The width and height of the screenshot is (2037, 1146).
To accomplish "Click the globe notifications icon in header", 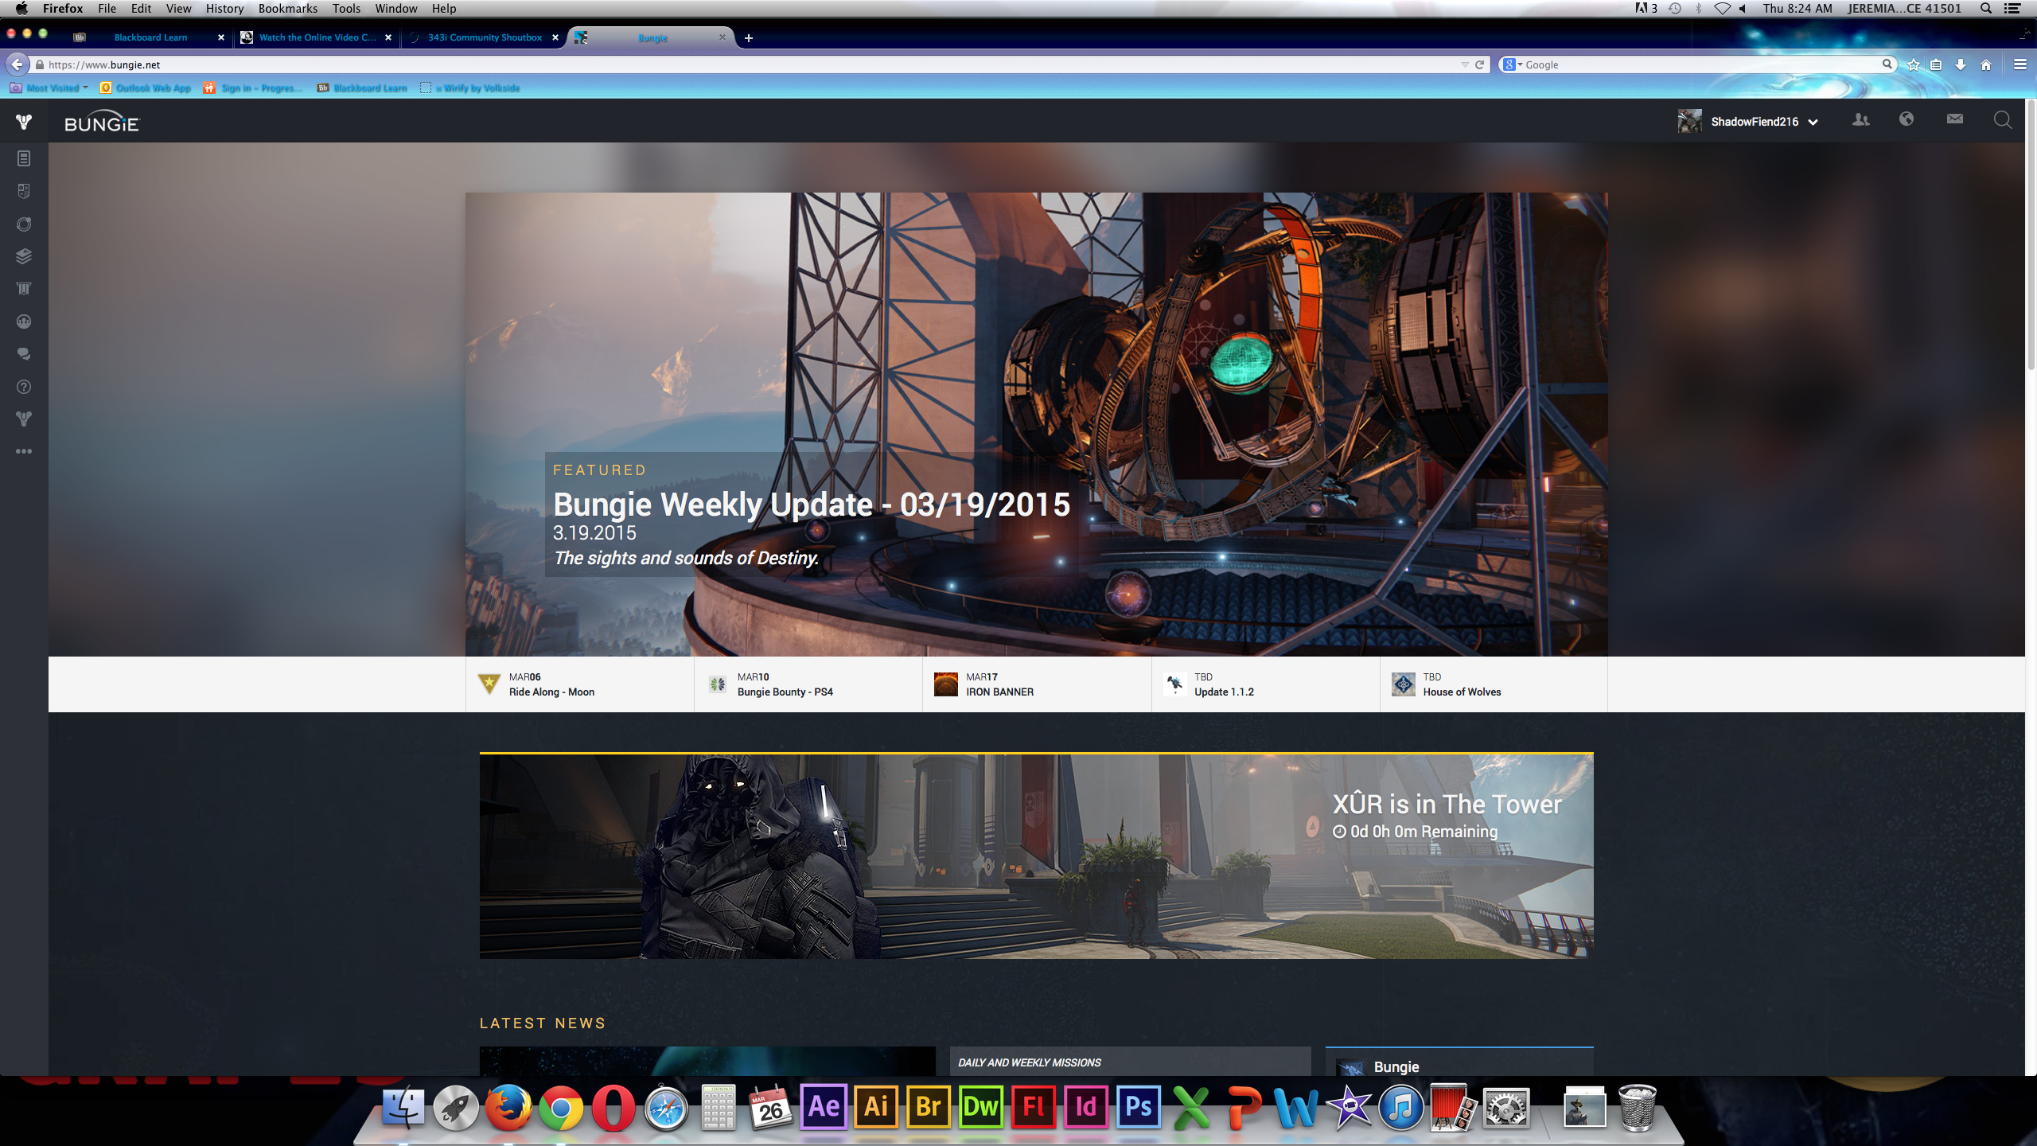I will (1907, 119).
